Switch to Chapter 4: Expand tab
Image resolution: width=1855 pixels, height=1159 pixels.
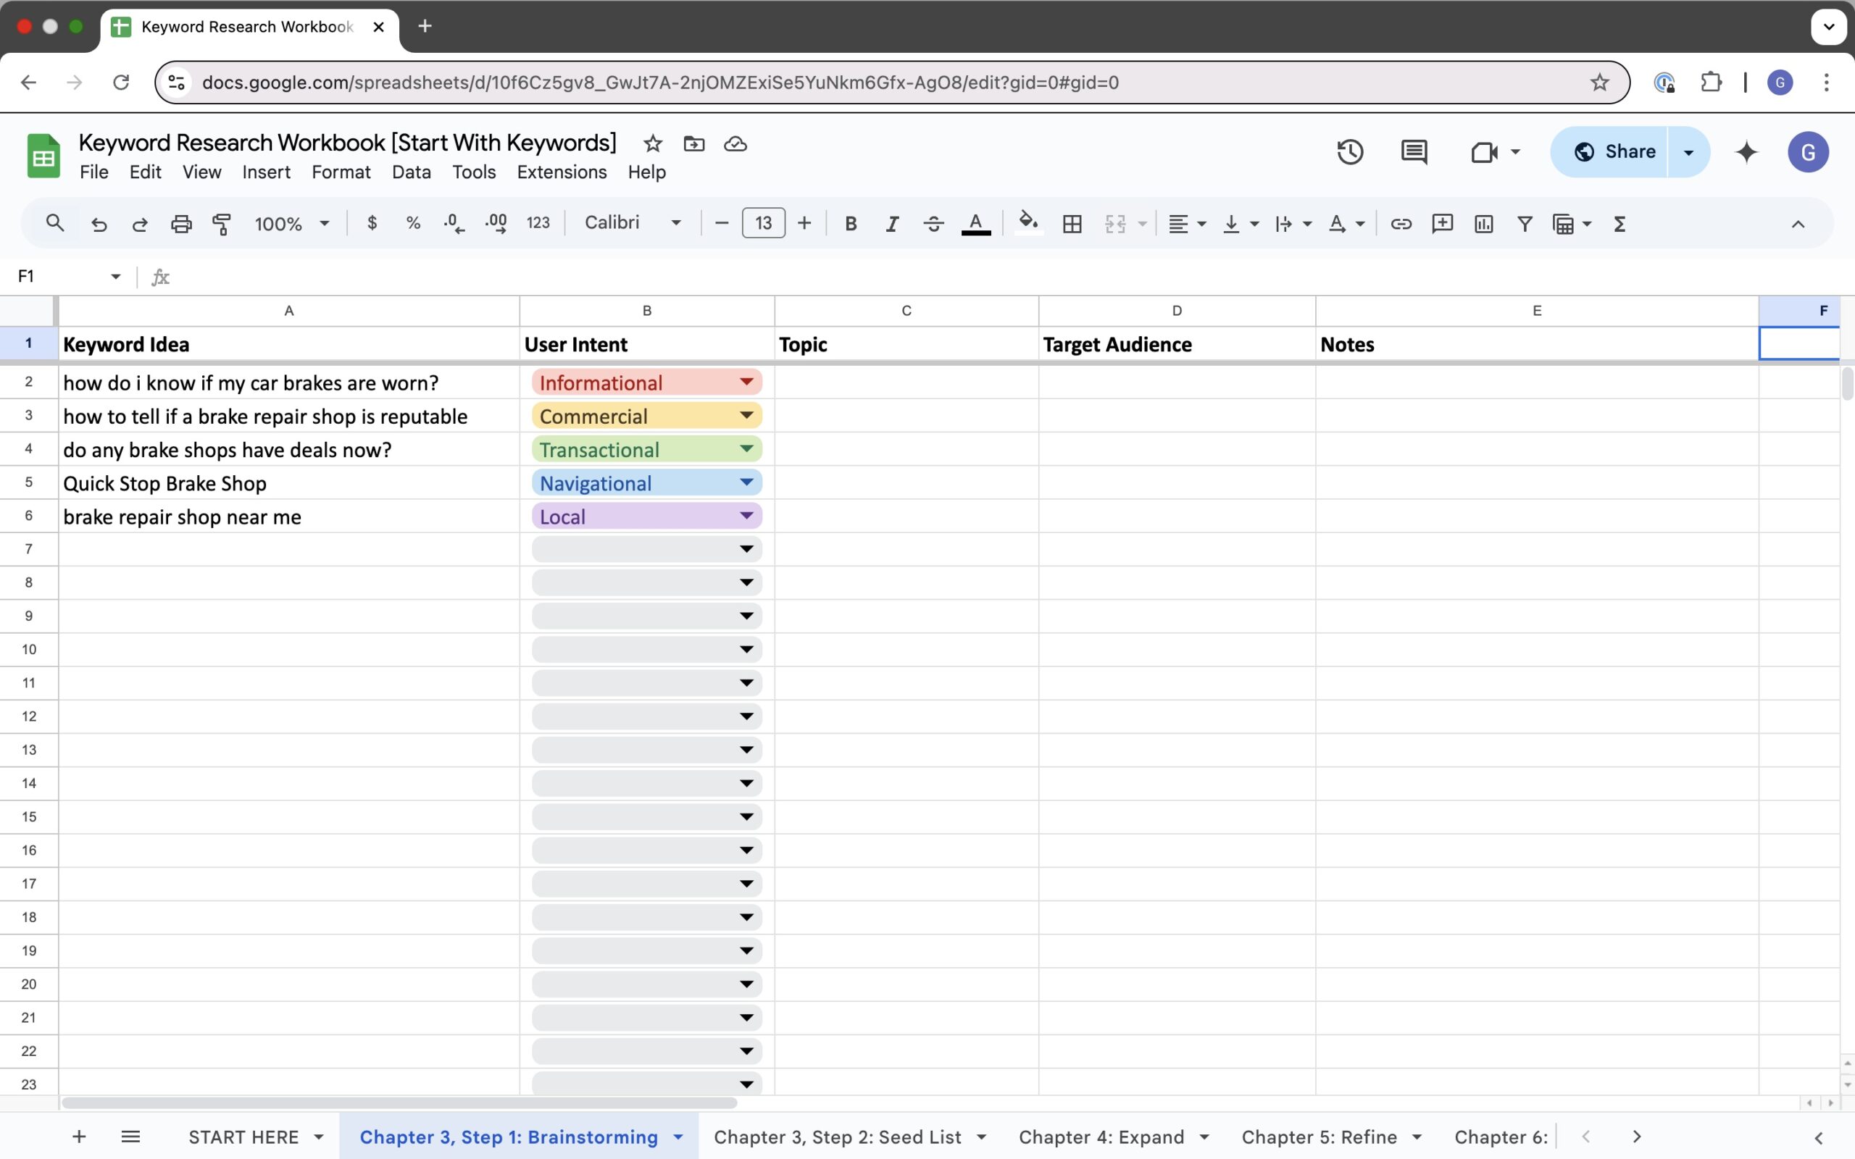point(1101,1137)
